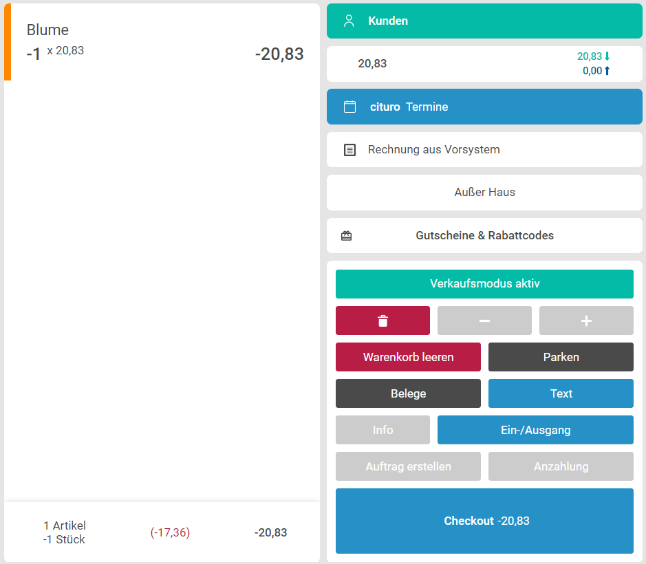Click the person icon in Kunden bar
The image size is (646, 564).
click(x=349, y=21)
